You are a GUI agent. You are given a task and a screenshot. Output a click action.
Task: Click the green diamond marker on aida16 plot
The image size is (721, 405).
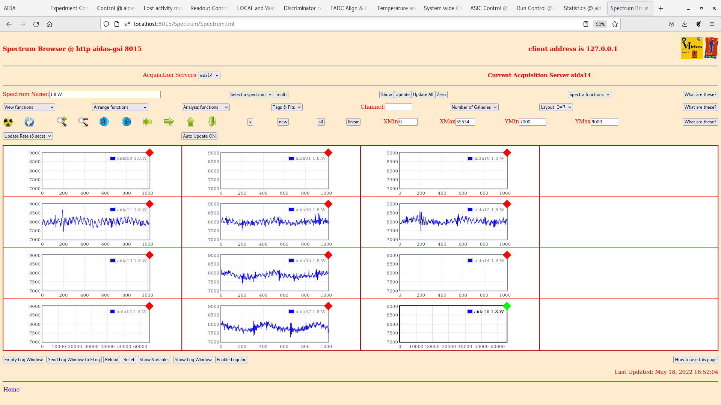tap(507, 306)
